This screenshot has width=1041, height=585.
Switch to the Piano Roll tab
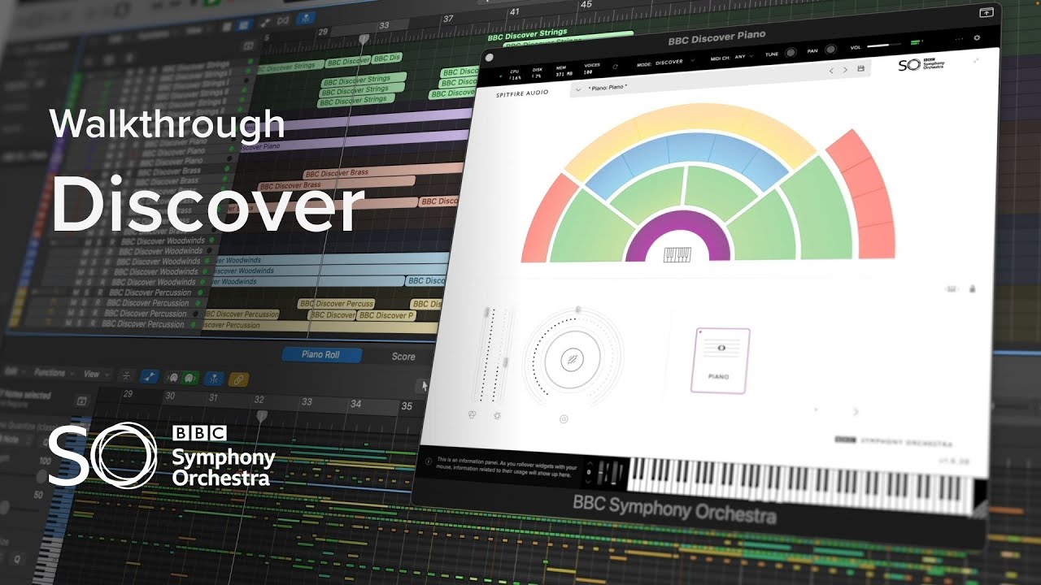pyautogui.click(x=320, y=354)
